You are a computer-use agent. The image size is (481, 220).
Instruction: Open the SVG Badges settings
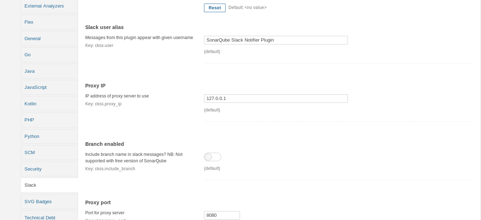click(x=38, y=202)
